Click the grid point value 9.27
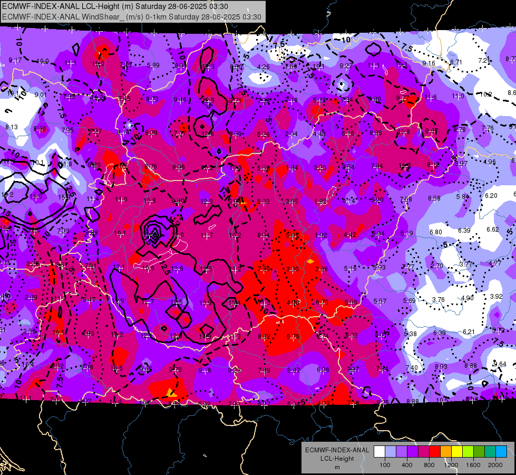Viewport: 516px width, 475px height. click(346, 66)
